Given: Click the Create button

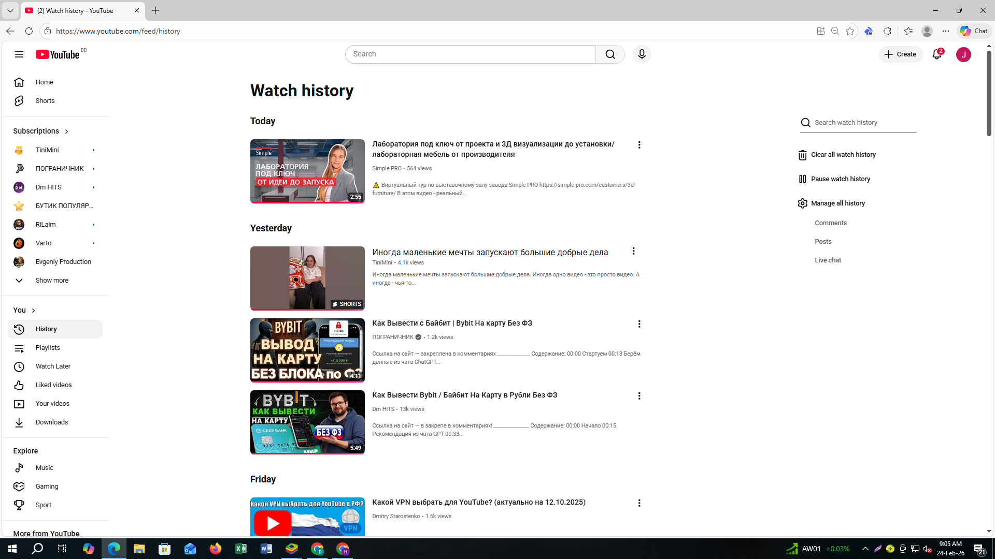Looking at the screenshot, I should (x=900, y=54).
